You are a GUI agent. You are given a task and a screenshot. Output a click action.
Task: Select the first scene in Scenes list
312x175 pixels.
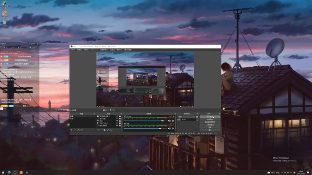coord(83,116)
